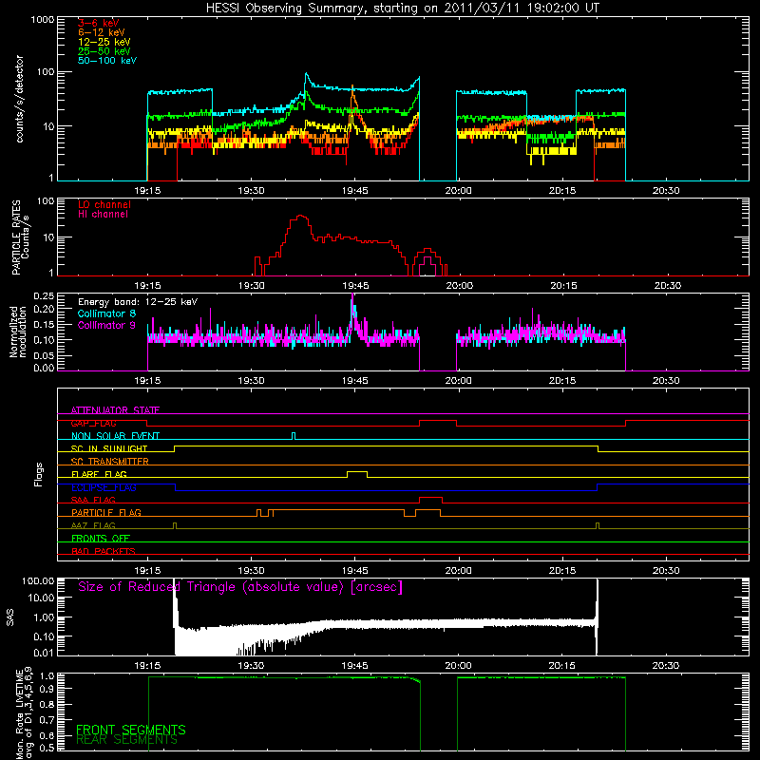This screenshot has height=760, width=760.
Task: Click the olive flag label below PARTICLE_FLAG
Action: pos(93,525)
